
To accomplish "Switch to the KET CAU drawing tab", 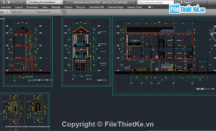I will [18, 12].
